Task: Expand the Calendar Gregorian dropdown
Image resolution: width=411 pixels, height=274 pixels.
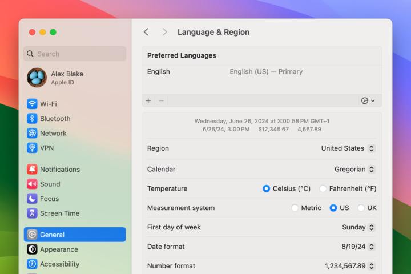Action: pos(354,169)
